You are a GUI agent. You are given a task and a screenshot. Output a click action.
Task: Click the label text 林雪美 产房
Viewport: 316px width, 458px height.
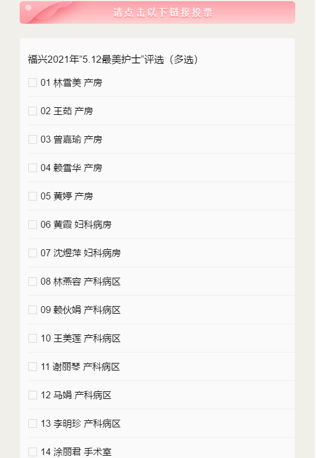pos(78,83)
